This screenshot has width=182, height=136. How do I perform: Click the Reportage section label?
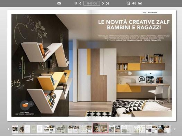[x=152, y=12]
